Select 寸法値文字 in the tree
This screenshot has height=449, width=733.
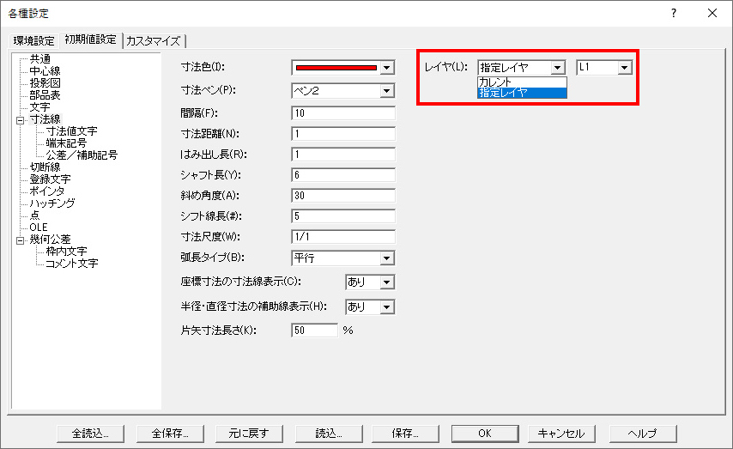(71, 131)
